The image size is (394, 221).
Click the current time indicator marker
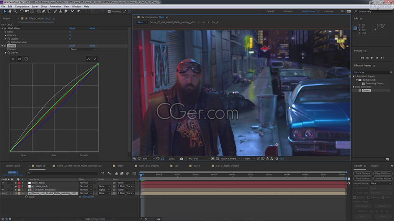[x=141, y=175]
